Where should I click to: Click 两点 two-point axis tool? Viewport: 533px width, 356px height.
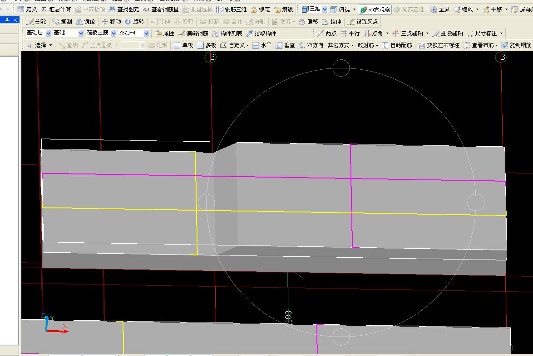tap(327, 33)
